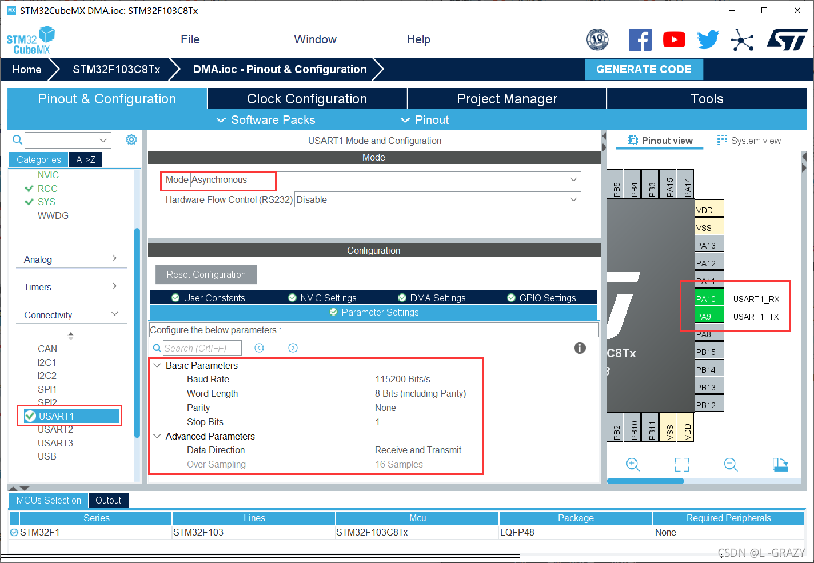The width and height of the screenshot is (814, 563).
Task: Open the File menu
Action: 190,39
